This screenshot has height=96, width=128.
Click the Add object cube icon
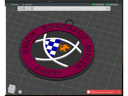[20, 9]
